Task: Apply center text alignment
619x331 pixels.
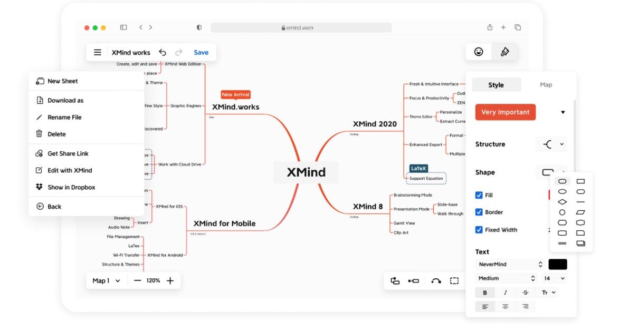Action: tap(505, 306)
